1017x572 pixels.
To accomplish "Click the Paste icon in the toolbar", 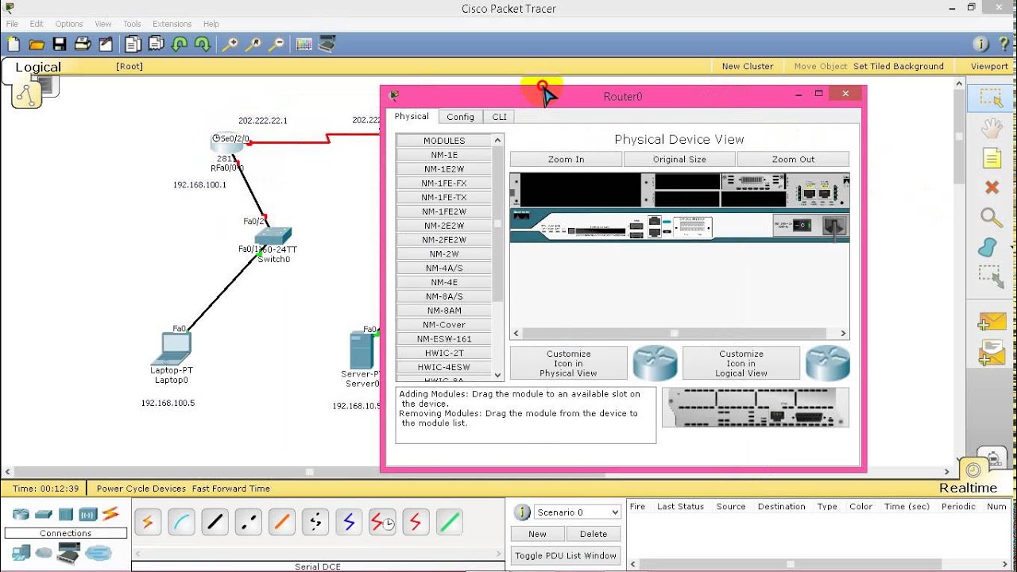I will tap(157, 44).
